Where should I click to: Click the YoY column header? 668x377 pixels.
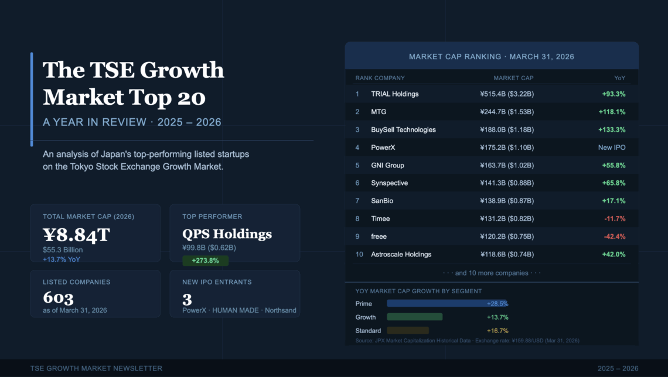pos(619,78)
